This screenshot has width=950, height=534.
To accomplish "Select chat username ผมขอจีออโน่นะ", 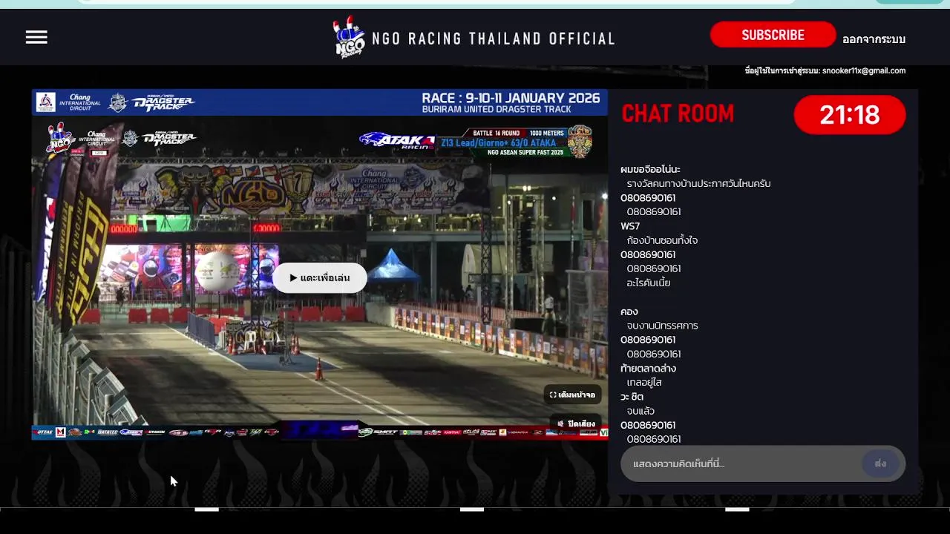I will pos(650,169).
